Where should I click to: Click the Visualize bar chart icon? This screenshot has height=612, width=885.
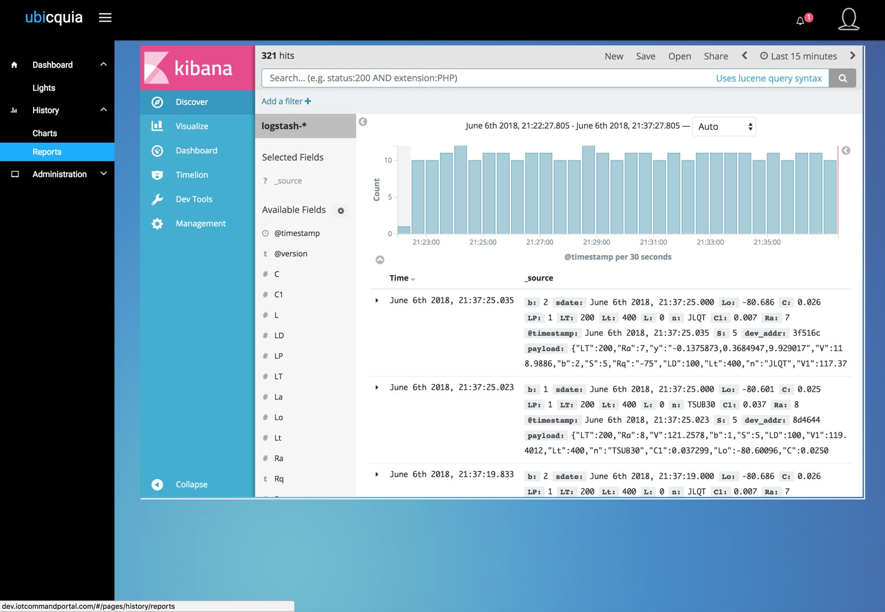click(158, 126)
